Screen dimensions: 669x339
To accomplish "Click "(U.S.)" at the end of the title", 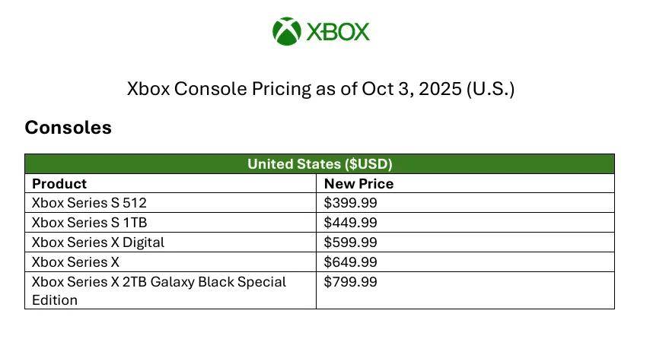I will pyautogui.click(x=490, y=89).
